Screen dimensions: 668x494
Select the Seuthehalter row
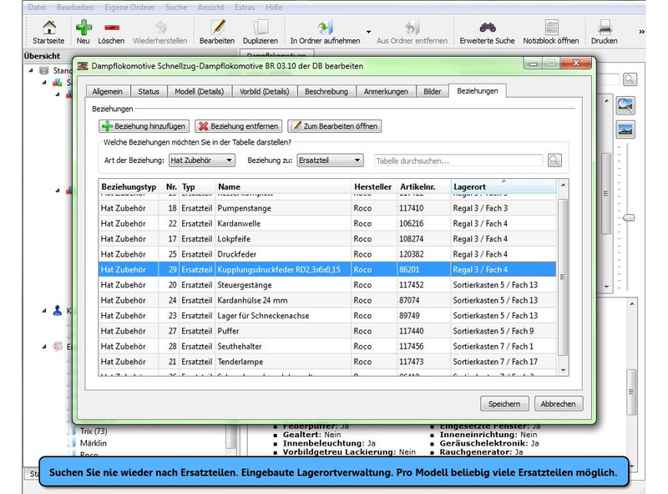pyautogui.click(x=327, y=346)
